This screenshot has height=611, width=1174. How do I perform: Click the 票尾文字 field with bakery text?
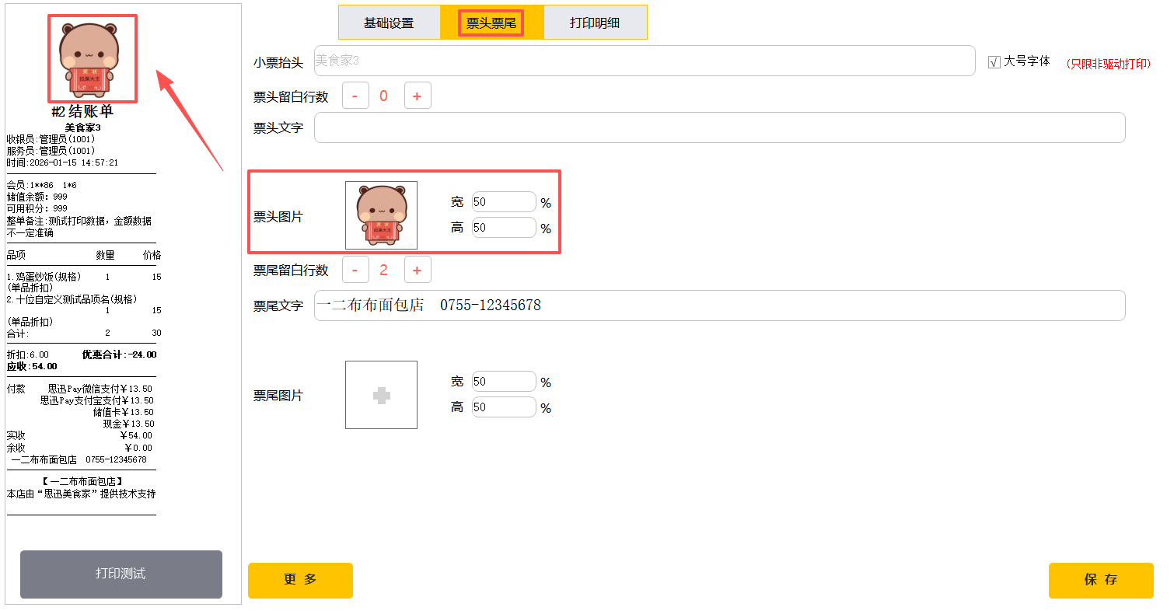(719, 305)
